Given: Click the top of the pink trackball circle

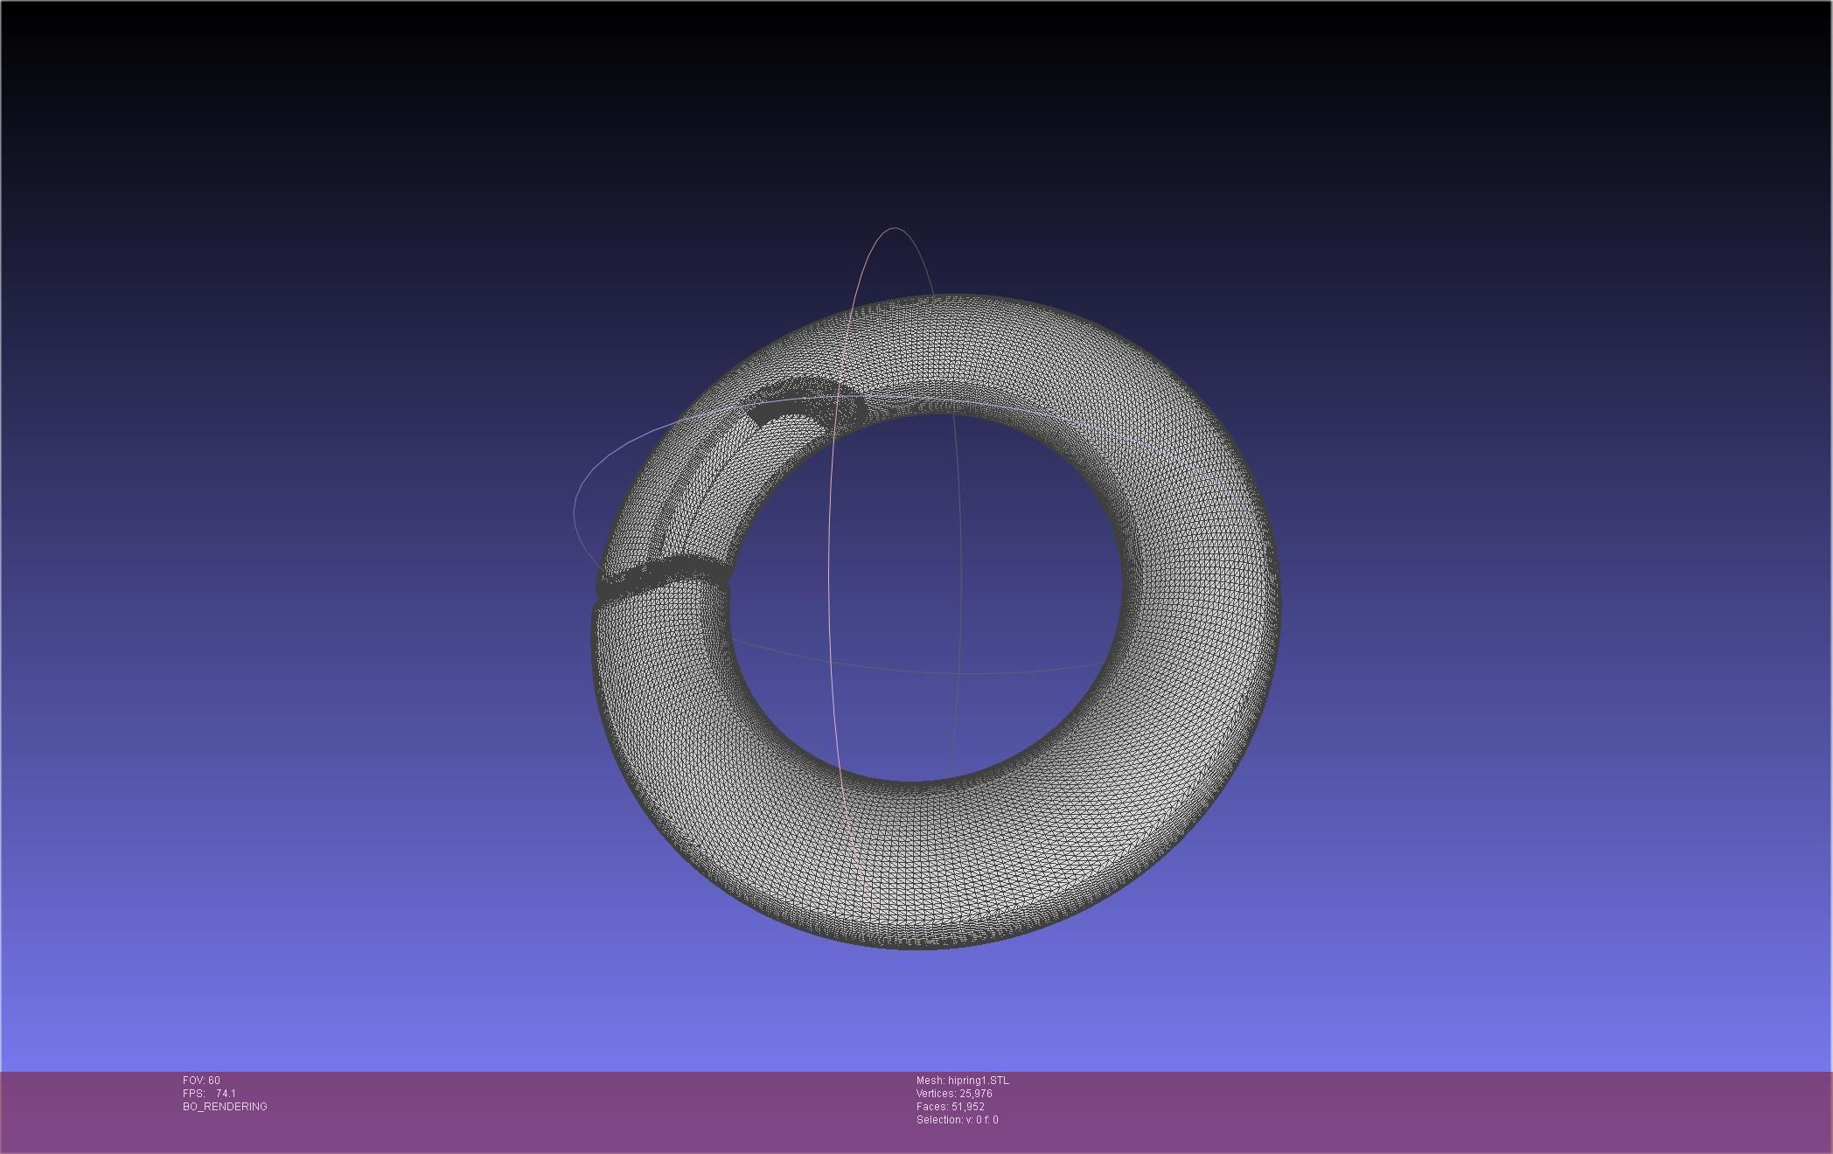Looking at the screenshot, I should pos(895,229).
